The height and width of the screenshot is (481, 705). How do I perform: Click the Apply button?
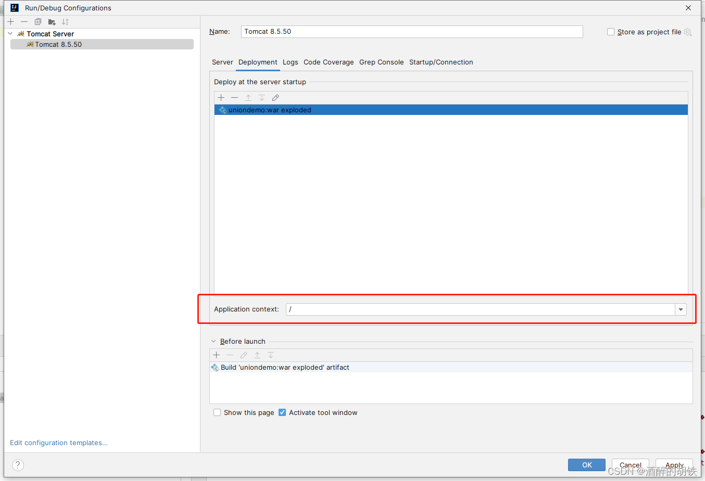674,465
